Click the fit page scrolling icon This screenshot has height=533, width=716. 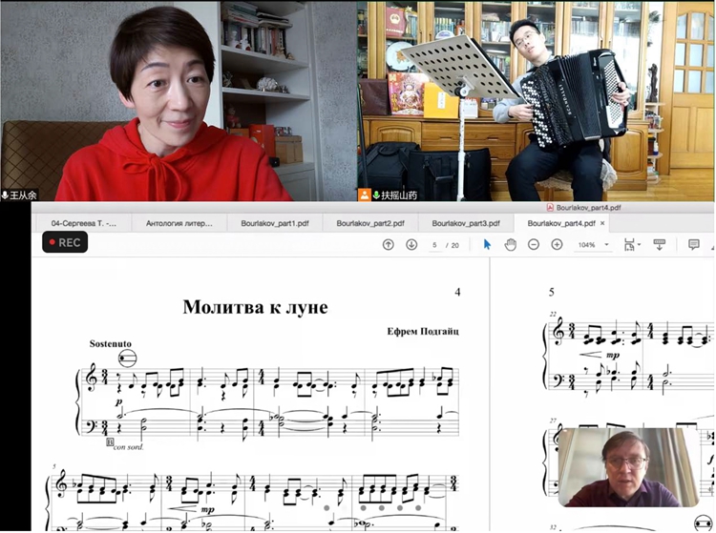pyautogui.click(x=627, y=245)
